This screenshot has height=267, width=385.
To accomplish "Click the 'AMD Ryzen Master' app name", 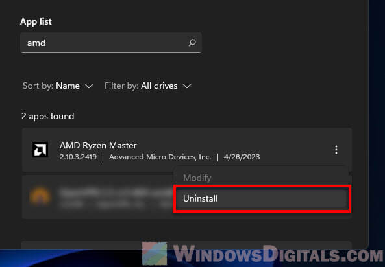I will click(98, 145).
